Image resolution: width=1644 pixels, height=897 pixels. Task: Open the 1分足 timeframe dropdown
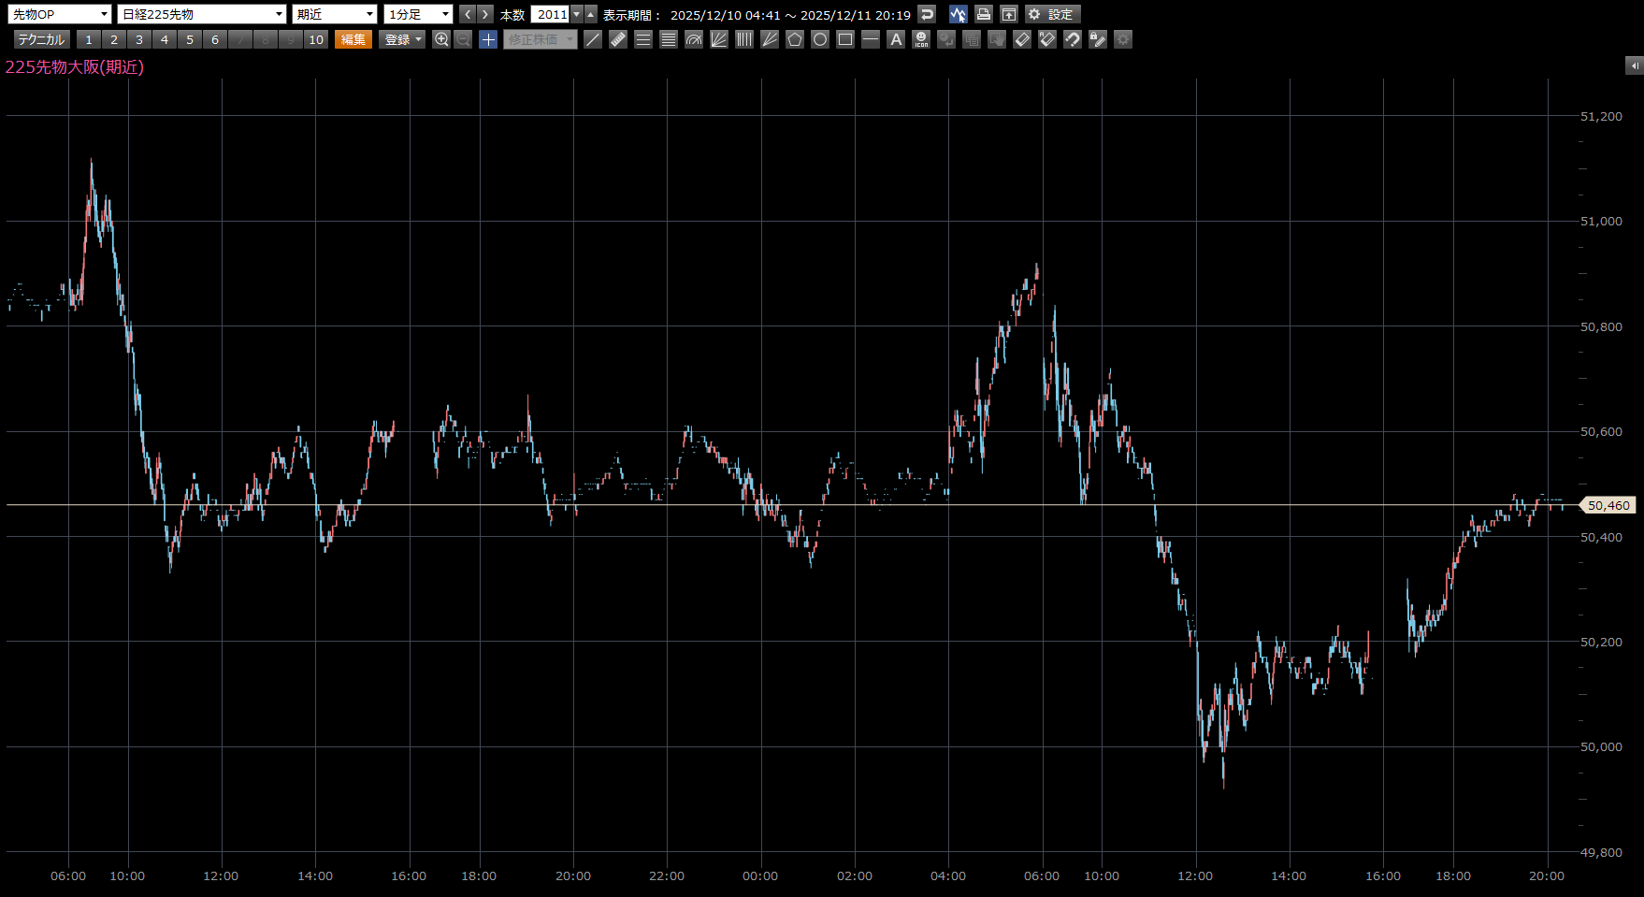[x=418, y=14]
